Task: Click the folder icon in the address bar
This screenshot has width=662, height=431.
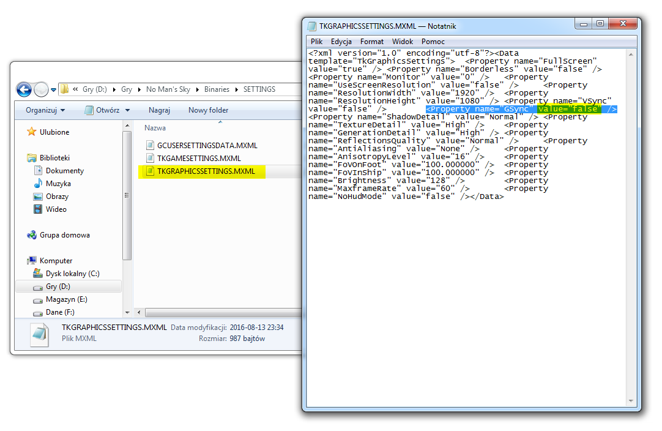Action: (x=65, y=89)
